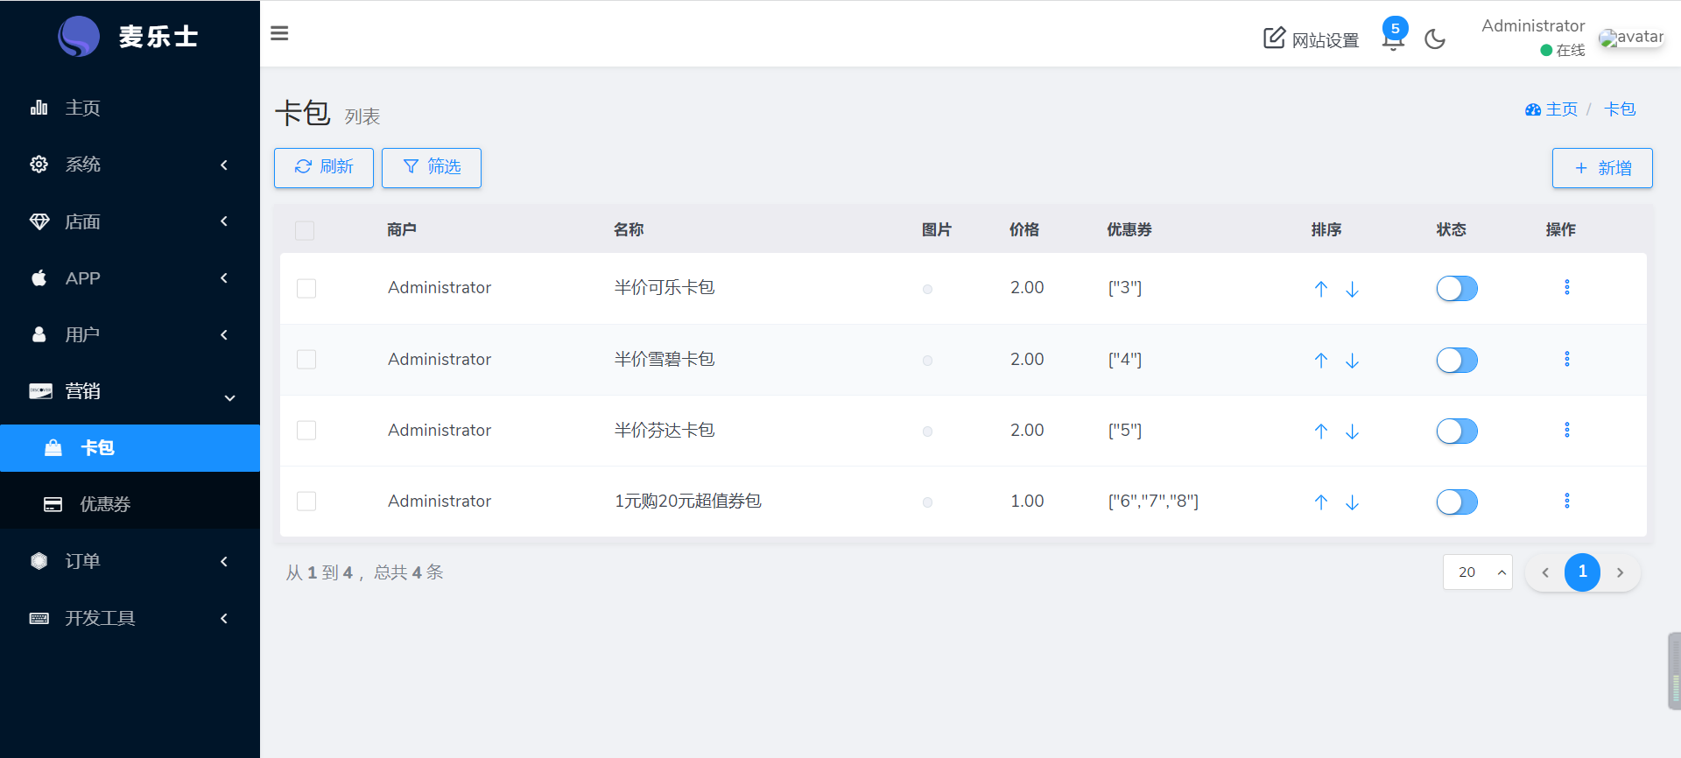Expand the APP sidebar menu

[130, 278]
